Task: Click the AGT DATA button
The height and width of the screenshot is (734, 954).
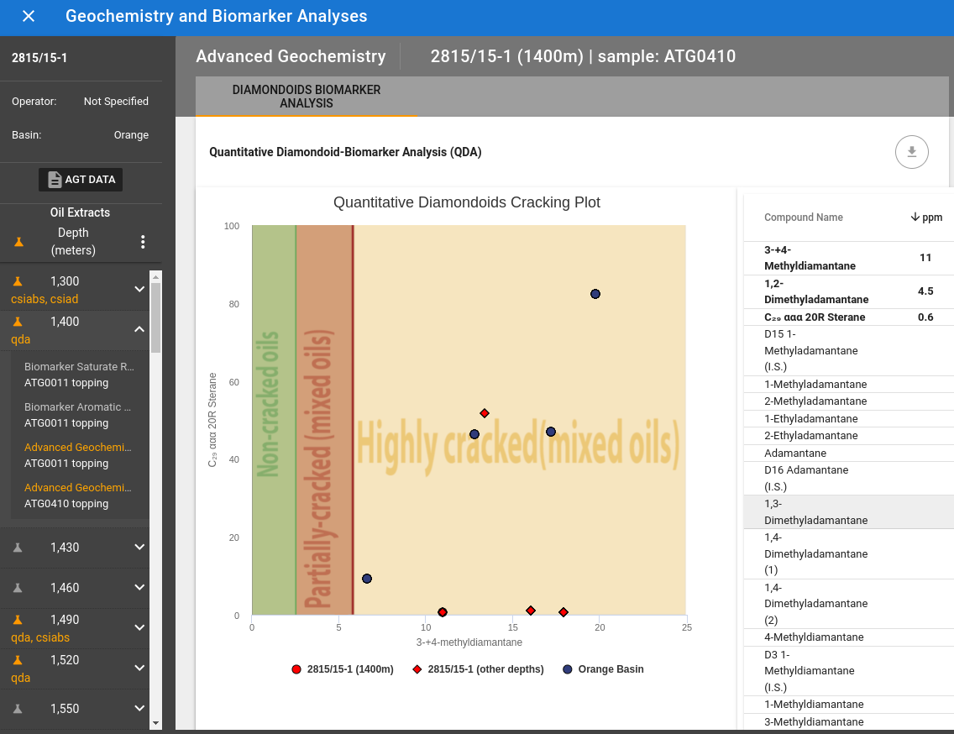Action: coord(80,179)
